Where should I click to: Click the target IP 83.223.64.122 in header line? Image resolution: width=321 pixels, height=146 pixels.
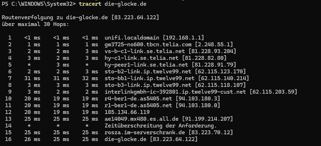click(135, 17)
